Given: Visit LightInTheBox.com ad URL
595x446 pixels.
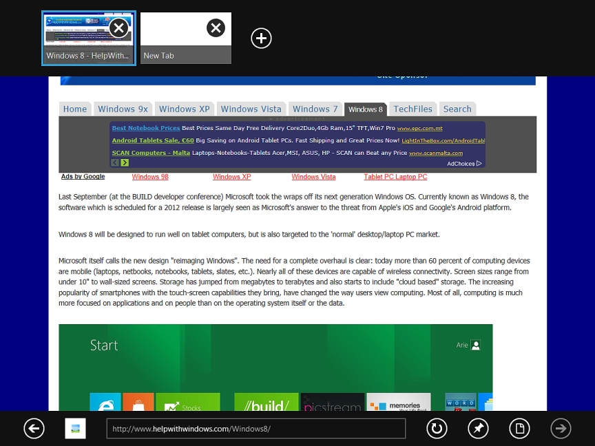Looking at the screenshot, I should click(x=443, y=140).
